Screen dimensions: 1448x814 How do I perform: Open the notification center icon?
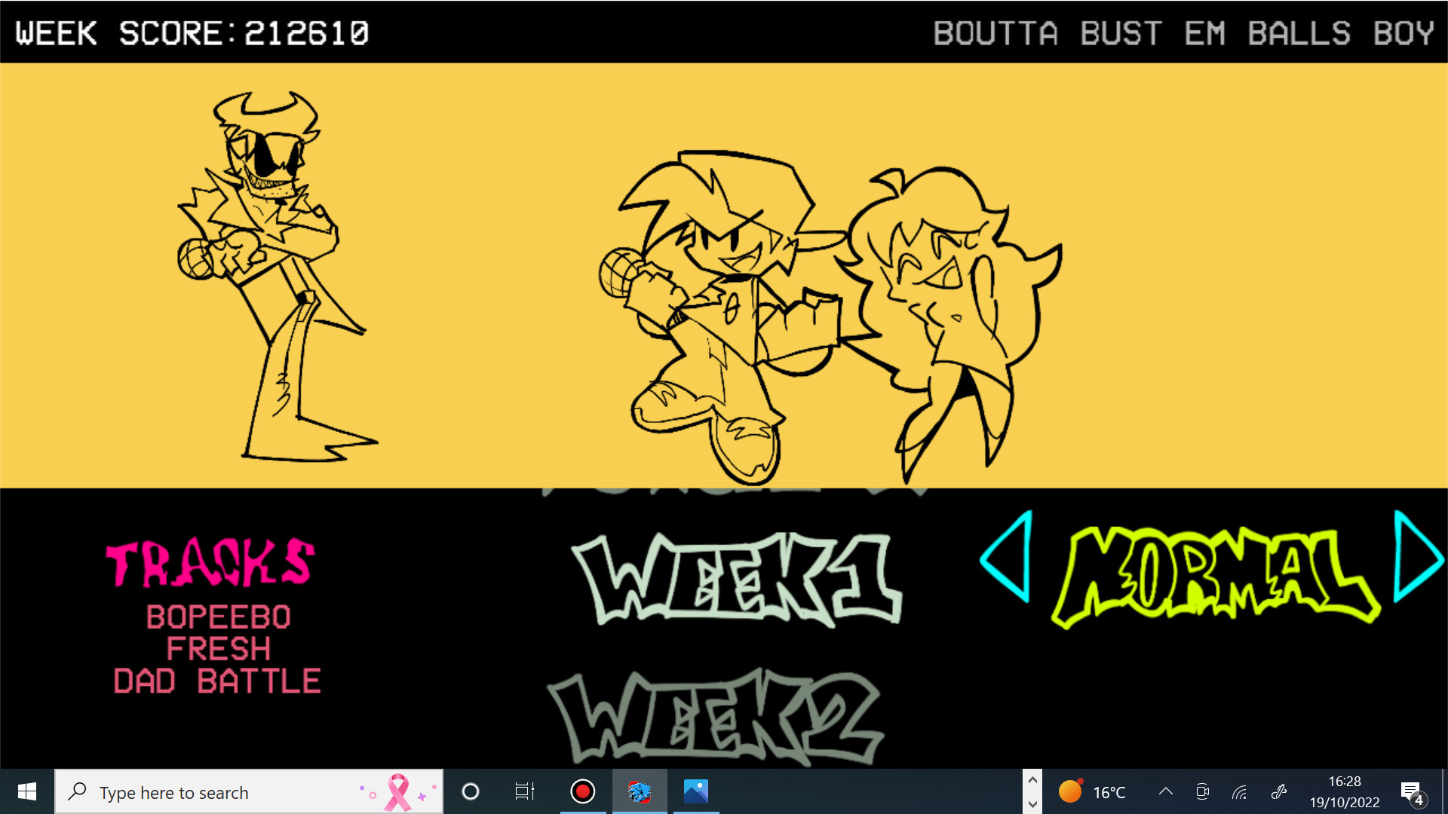(1412, 792)
